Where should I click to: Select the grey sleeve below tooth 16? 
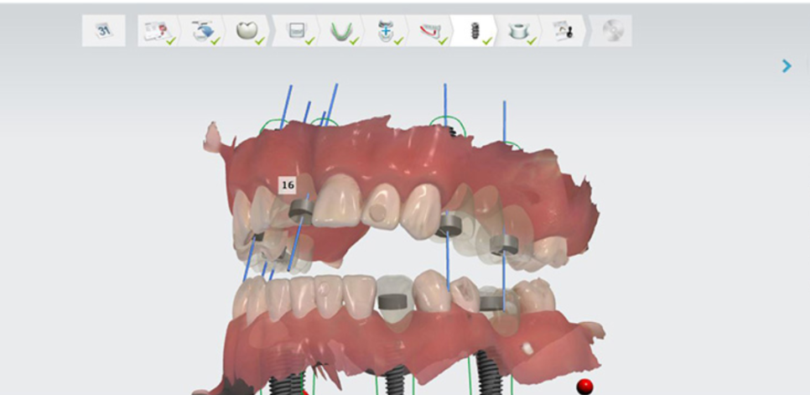[301, 212]
